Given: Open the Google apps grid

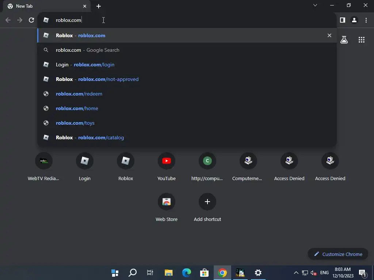Looking at the screenshot, I should tap(361, 40).
